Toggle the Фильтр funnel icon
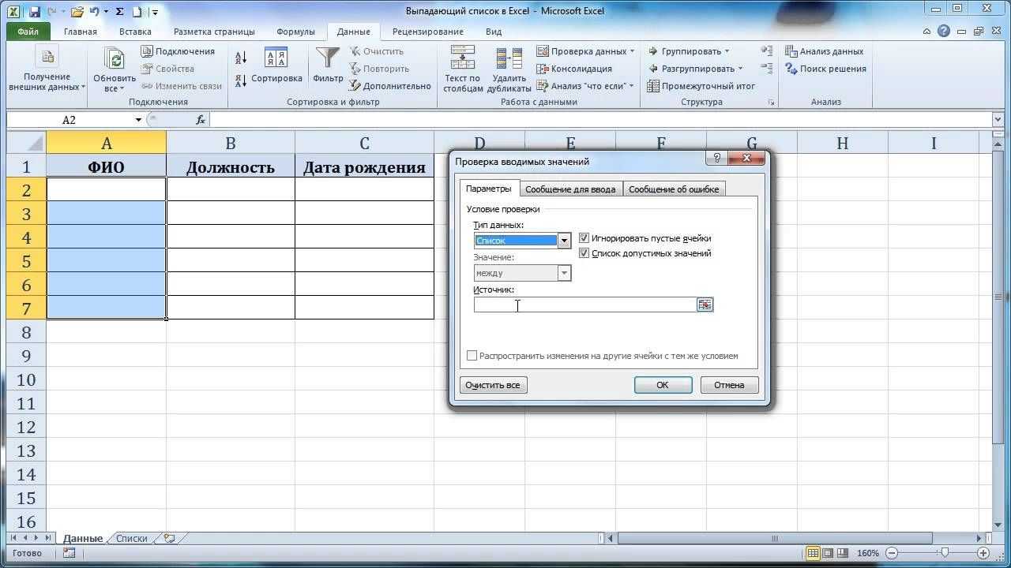Image resolution: width=1011 pixels, height=568 pixels. click(x=328, y=58)
